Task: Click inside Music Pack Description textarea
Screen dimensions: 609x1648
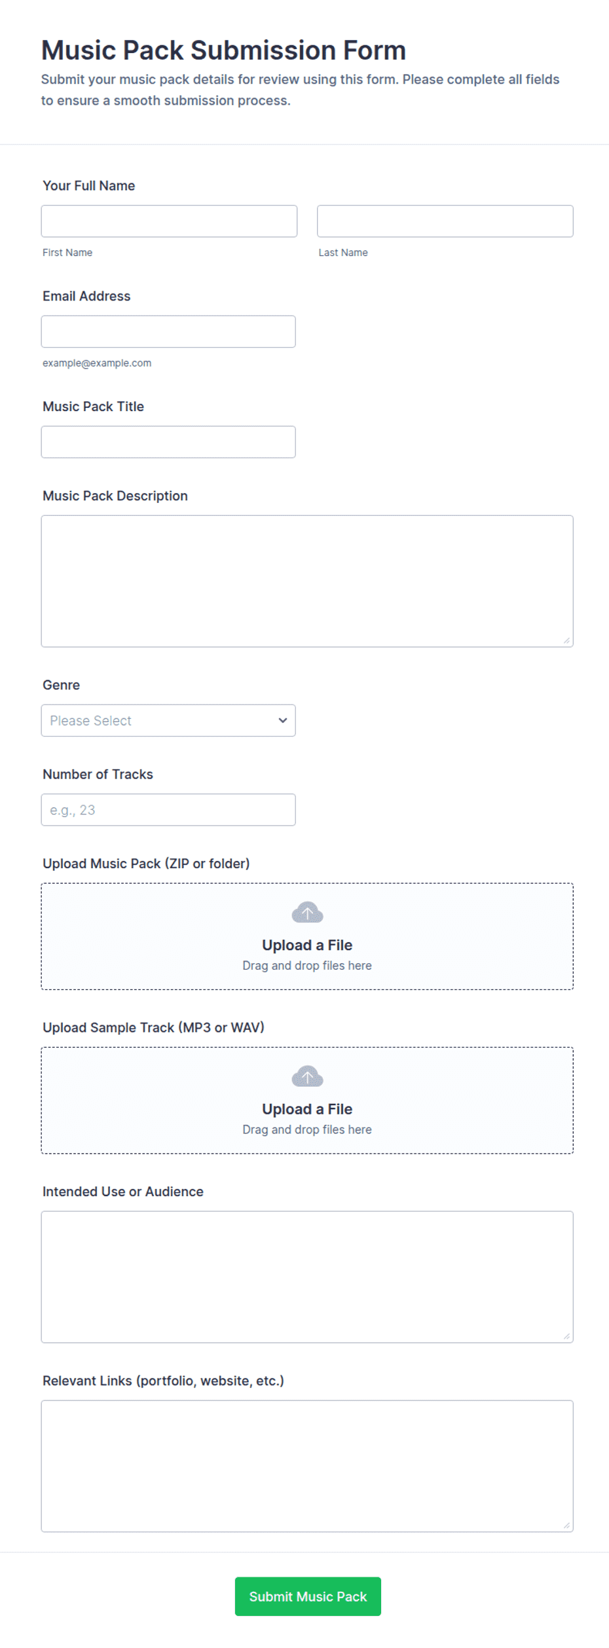Action: [307, 581]
